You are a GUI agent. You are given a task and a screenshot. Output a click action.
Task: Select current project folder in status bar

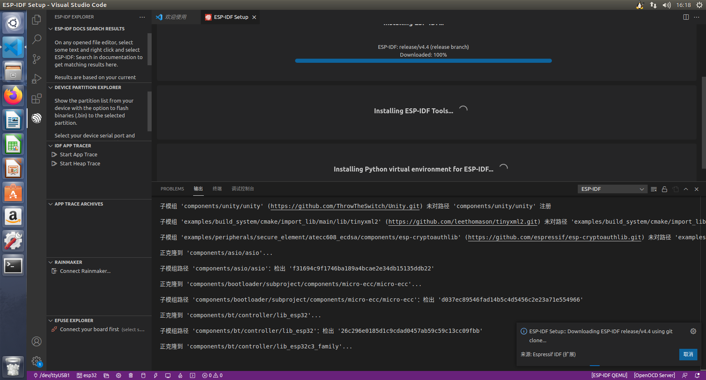pyautogui.click(x=106, y=375)
